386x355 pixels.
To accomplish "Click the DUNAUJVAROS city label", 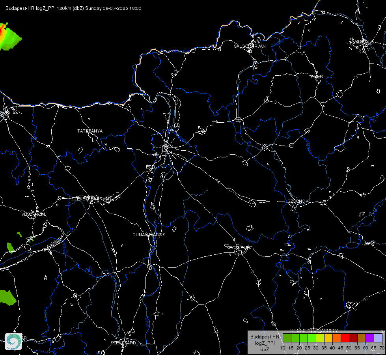I will 149,235.
